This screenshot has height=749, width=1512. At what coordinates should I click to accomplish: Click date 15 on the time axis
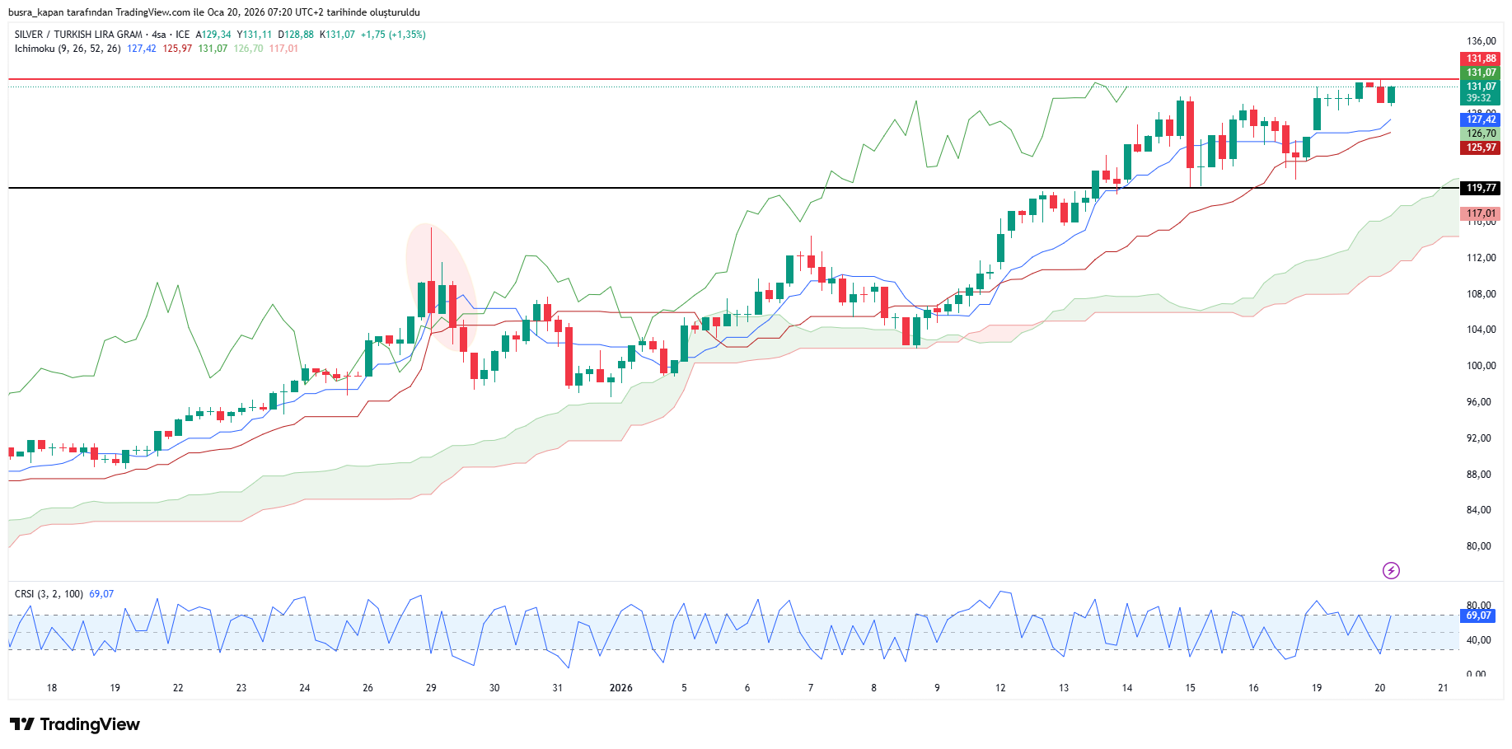coord(1190,688)
